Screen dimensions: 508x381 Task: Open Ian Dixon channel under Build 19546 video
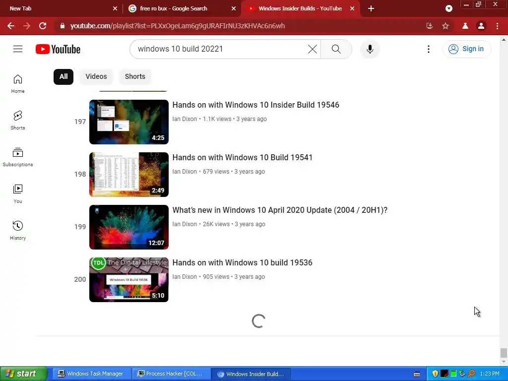coord(185,119)
